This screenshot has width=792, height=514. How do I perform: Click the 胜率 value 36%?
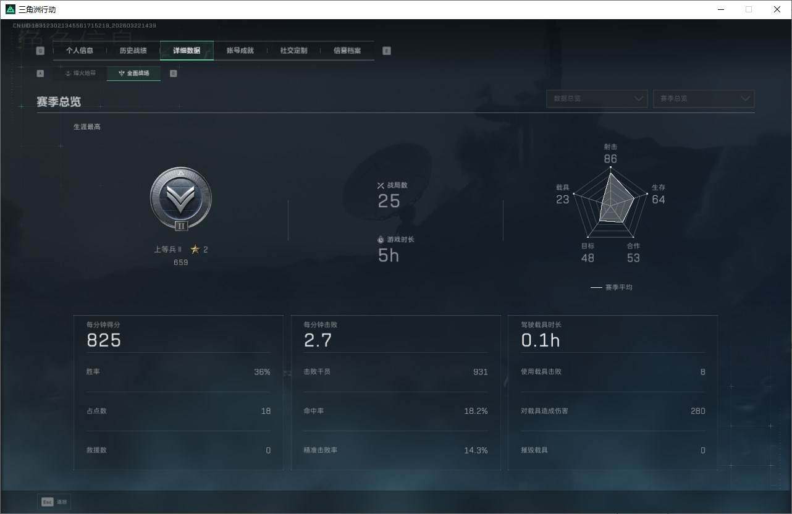coord(262,372)
